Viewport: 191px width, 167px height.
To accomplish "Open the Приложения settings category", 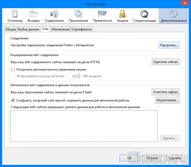I will click(x=78, y=16).
